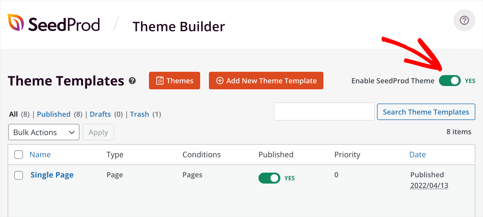Click the Conditions column header
Screen dimensions: 483x217
pyautogui.click(x=202, y=155)
